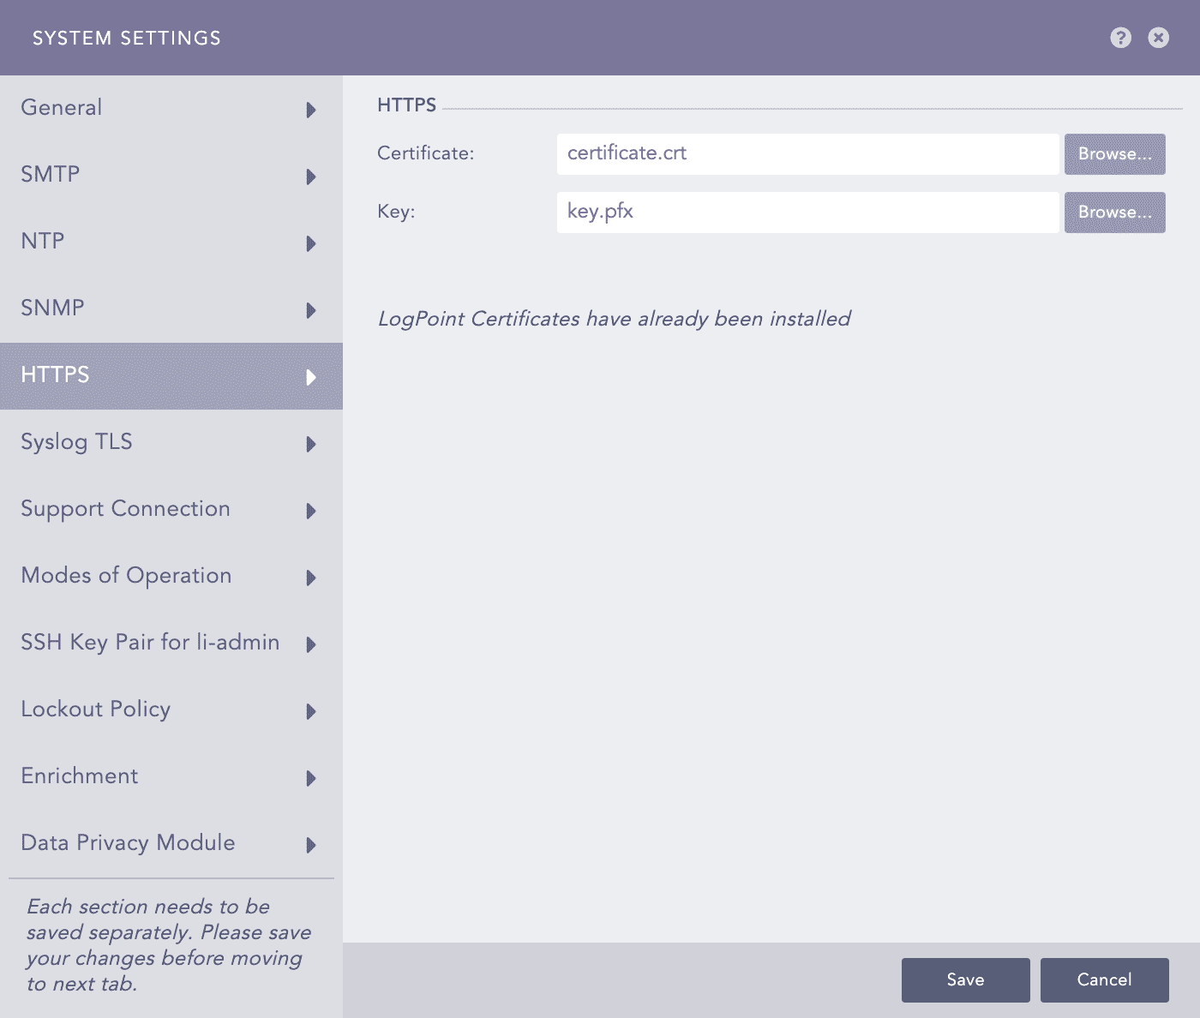Viewport: 1200px width, 1018px height.
Task: Browse for a key file
Action: point(1114,213)
